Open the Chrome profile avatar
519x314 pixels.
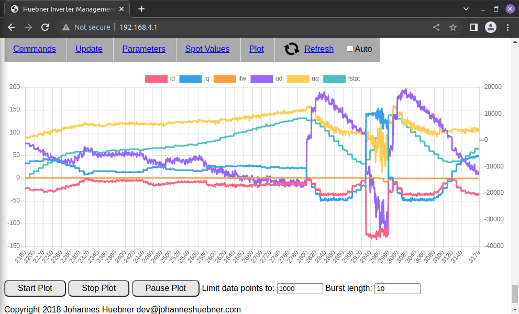[490, 27]
